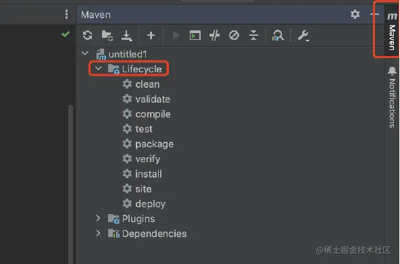This screenshot has height=264, width=400.
Task: Toggle offline mode icon
Action: (x=214, y=35)
